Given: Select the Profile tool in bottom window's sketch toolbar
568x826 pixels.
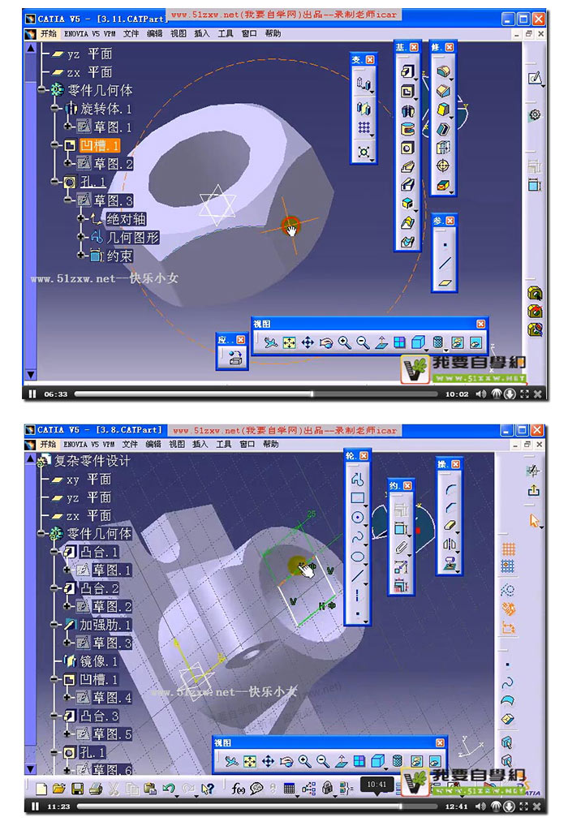Looking at the screenshot, I should [358, 479].
